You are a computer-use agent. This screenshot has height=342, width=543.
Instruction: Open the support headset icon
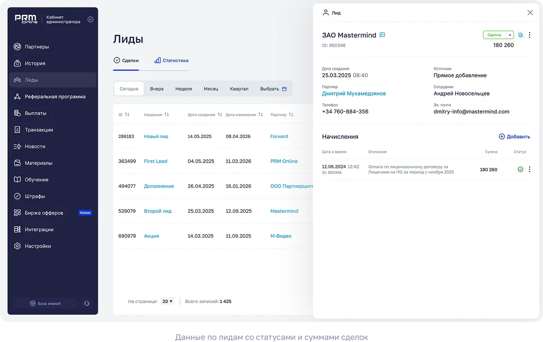[x=86, y=303]
